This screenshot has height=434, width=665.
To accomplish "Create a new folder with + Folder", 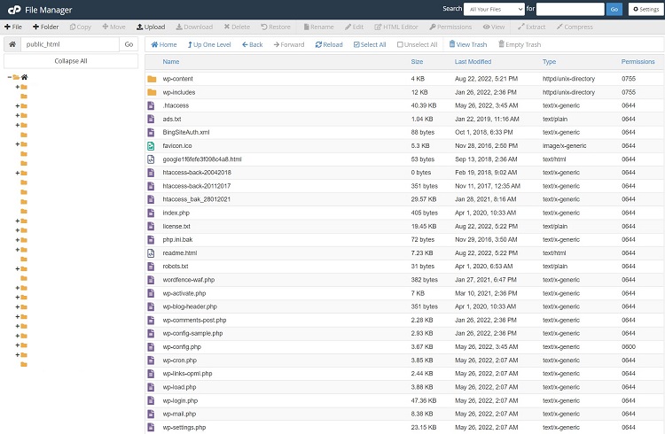I will 46,27.
